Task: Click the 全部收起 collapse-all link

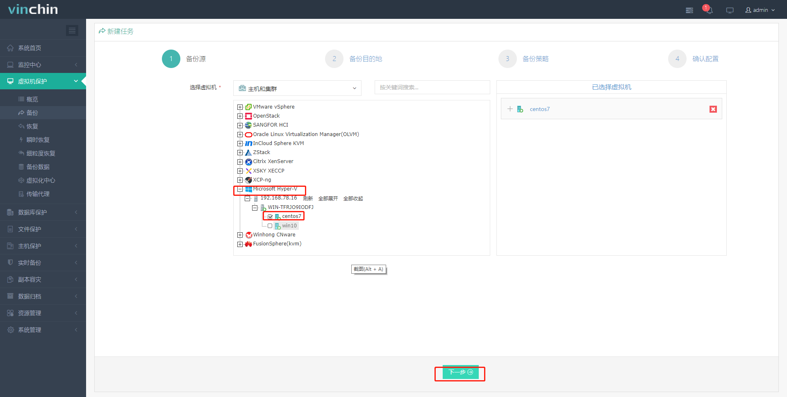Action: click(x=353, y=198)
